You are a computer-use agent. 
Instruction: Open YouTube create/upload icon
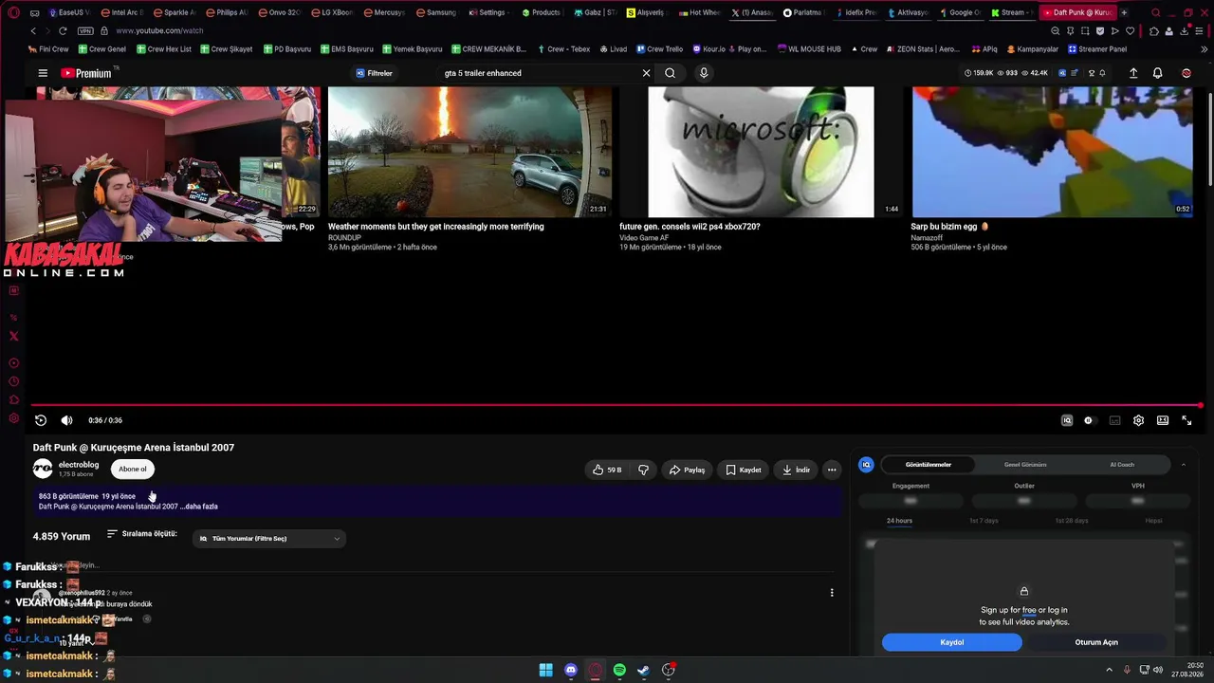[x=1132, y=73]
